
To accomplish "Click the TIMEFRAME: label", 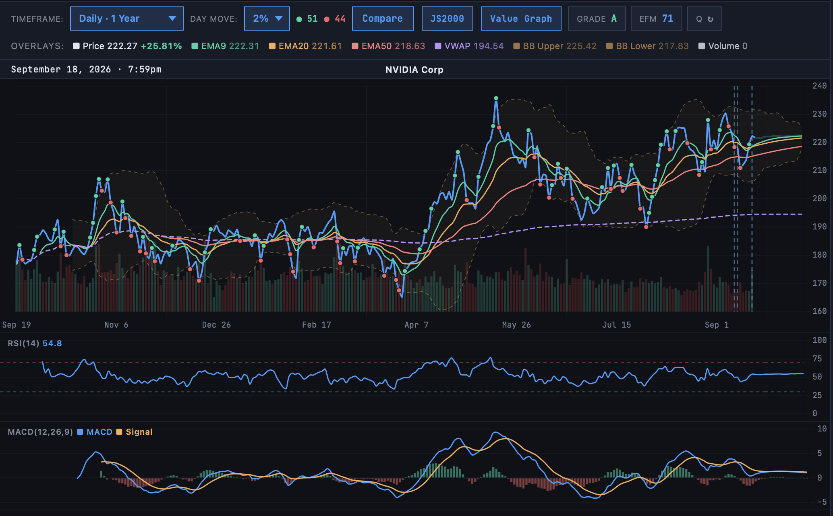I will (x=37, y=19).
